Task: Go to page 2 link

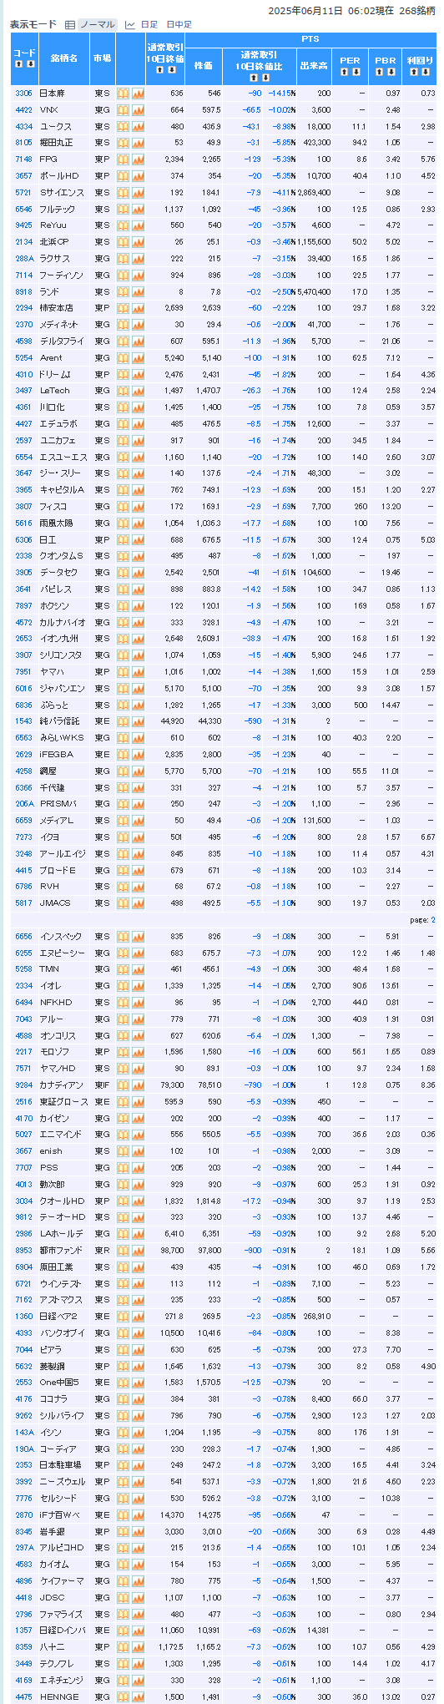Action: click(x=432, y=920)
